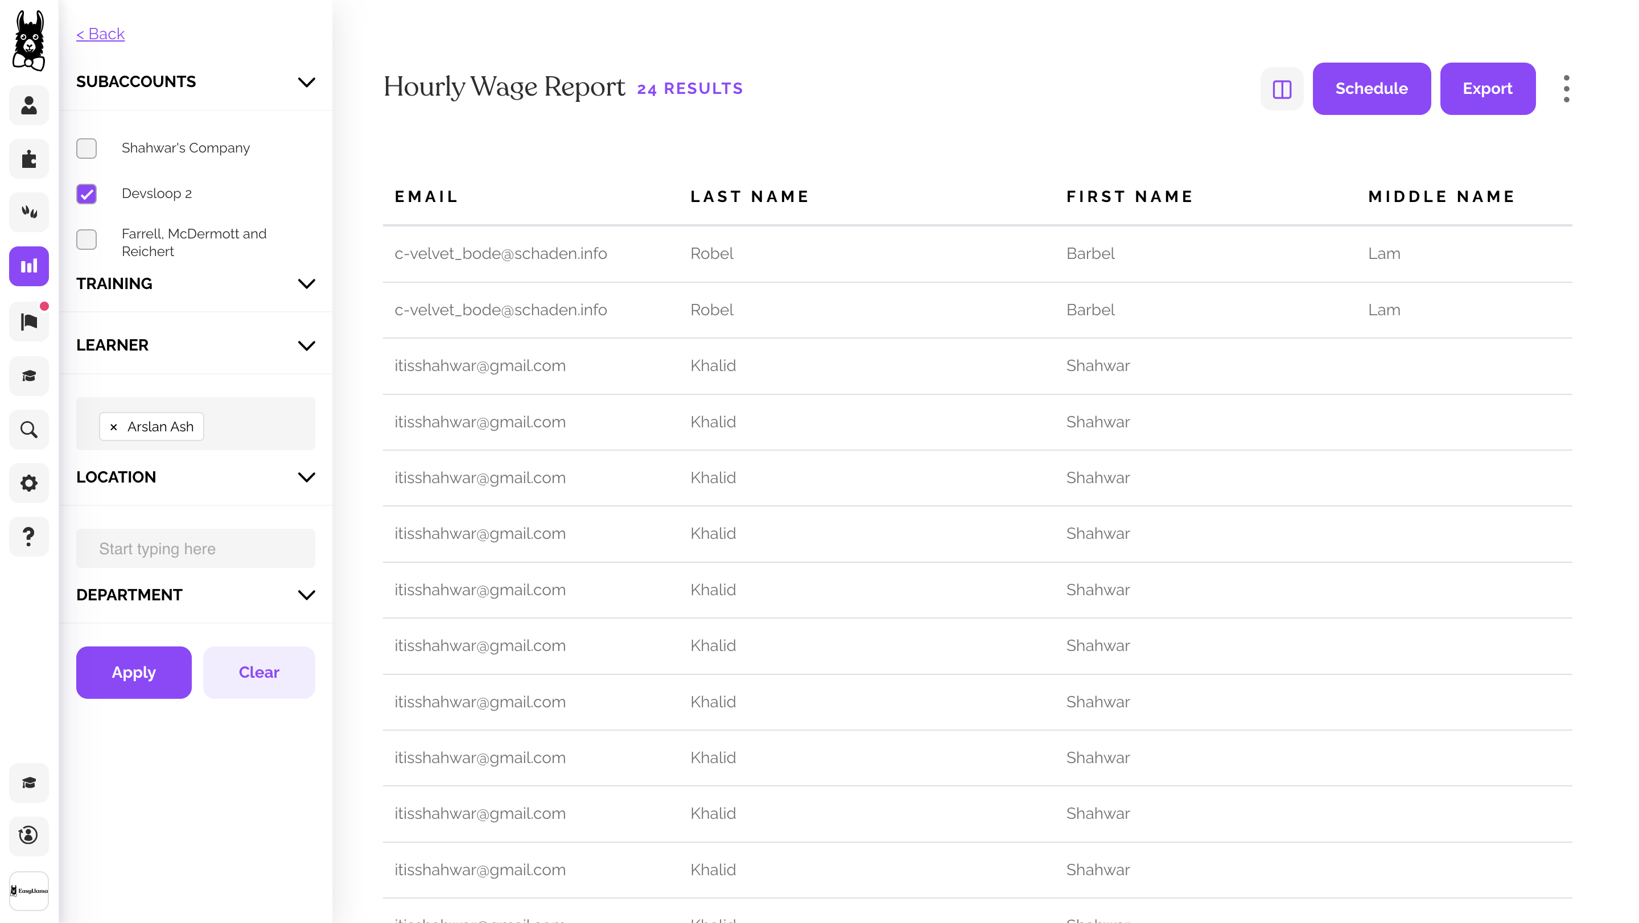The height and width of the screenshot is (923, 1639).
Task: Click the Email column header
Action: click(426, 196)
